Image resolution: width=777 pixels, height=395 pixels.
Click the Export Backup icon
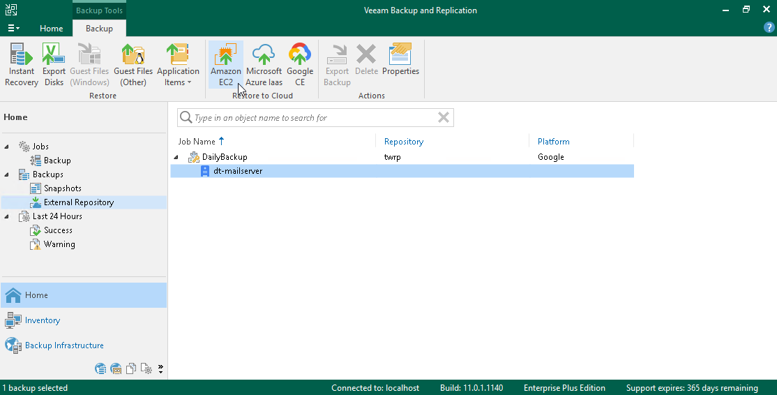[337, 65]
